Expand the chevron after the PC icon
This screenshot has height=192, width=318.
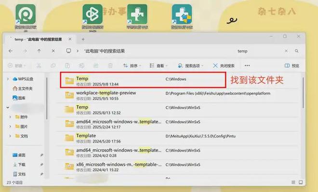pyautogui.click(x=78, y=51)
